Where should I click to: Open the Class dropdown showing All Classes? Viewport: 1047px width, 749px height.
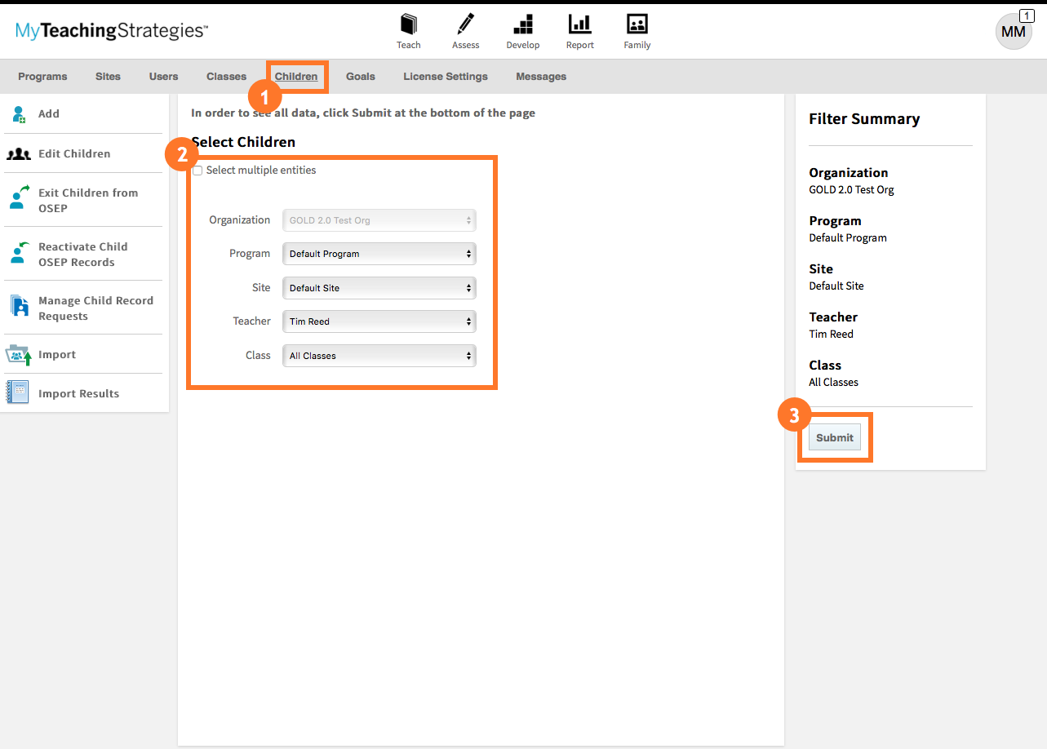pos(379,356)
